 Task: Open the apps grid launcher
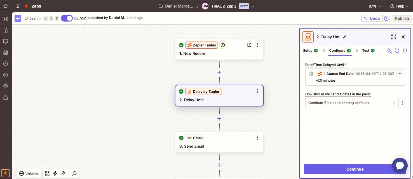tap(17, 6)
